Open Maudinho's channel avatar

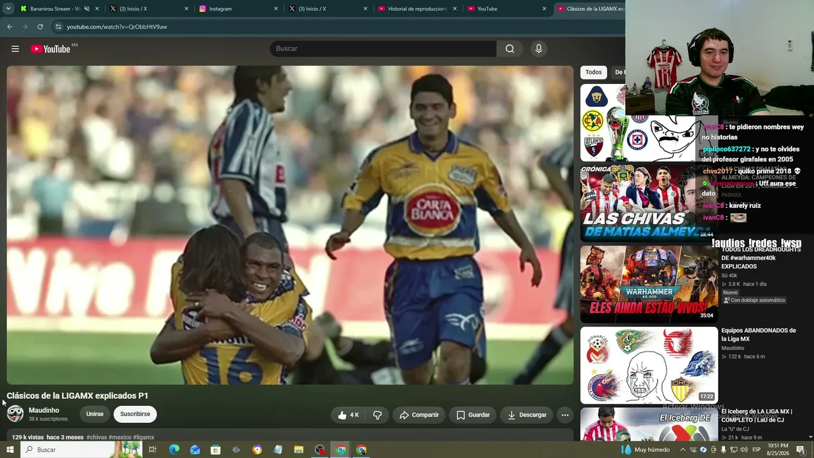tap(15, 414)
